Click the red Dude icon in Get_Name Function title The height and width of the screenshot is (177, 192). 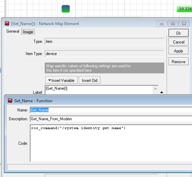tap(10, 101)
